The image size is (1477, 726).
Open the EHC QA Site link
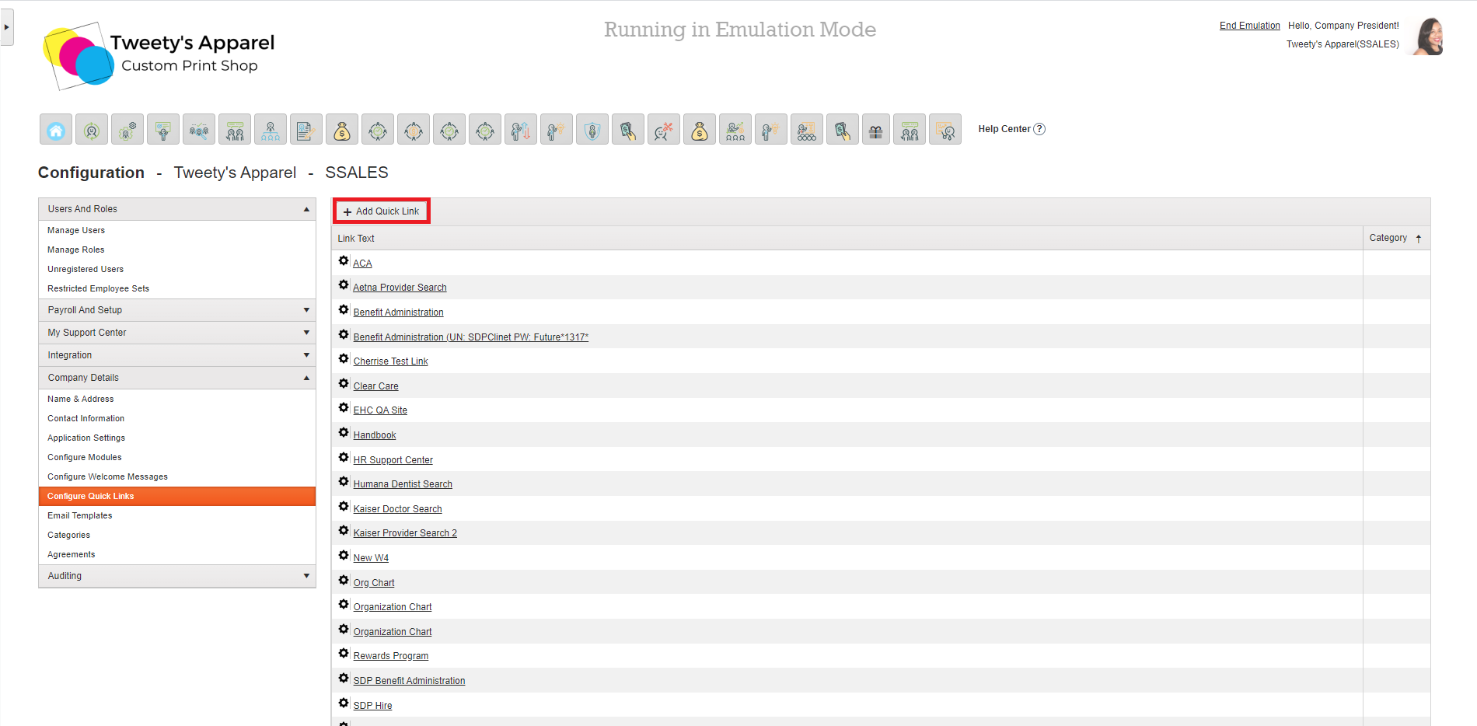tap(380, 410)
